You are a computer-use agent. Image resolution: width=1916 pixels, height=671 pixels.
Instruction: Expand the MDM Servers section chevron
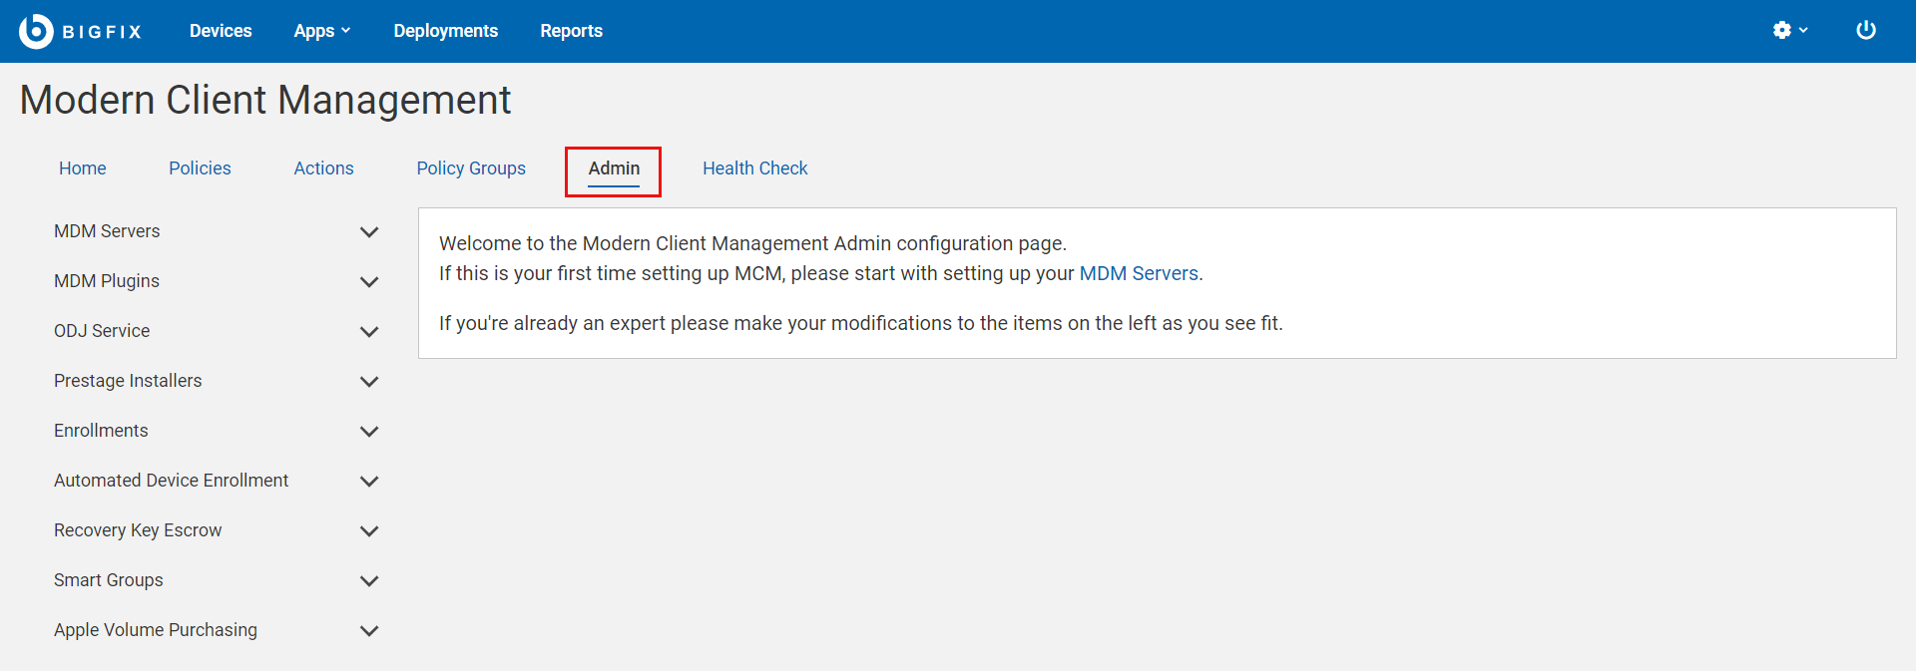click(369, 232)
